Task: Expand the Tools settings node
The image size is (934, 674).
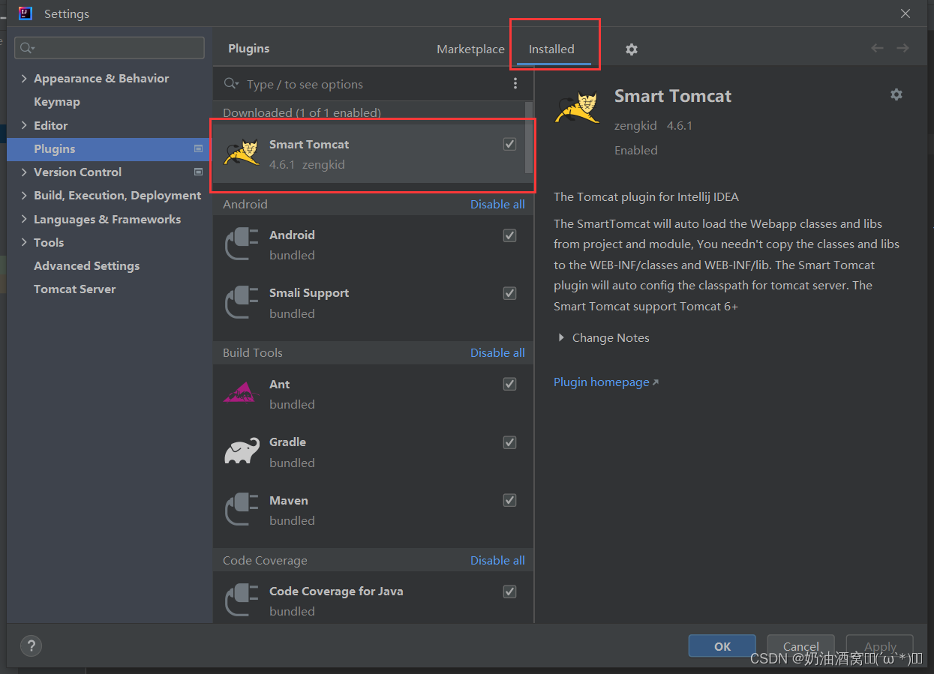Action: point(24,242)
